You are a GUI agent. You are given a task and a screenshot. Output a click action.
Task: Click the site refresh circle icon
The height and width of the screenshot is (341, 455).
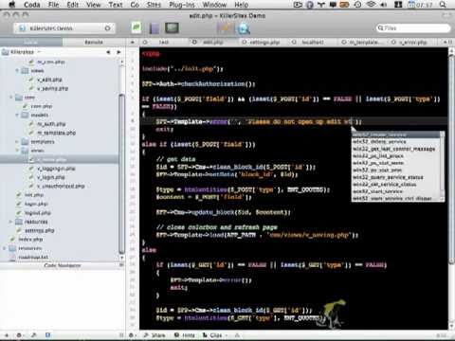107,28
